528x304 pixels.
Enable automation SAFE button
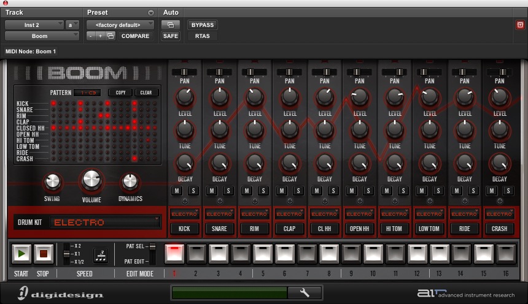171,36
